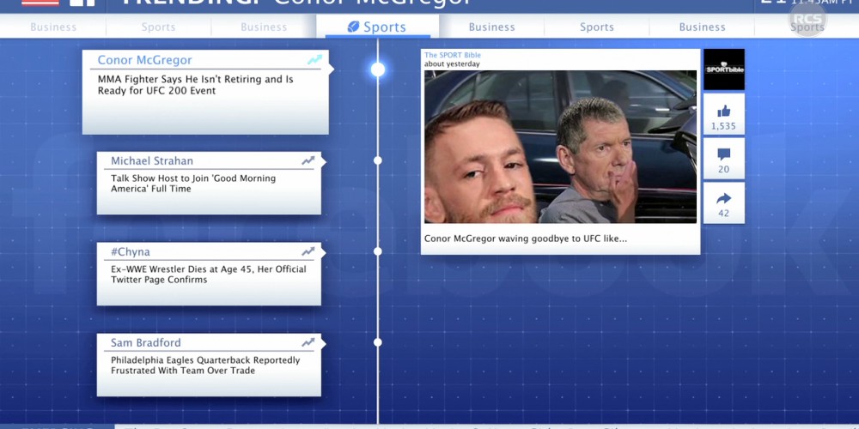Viewport: 859px width, 429px height.
Task: Open the Michael Strahan topic title
Action: click(x=152, y=161)
